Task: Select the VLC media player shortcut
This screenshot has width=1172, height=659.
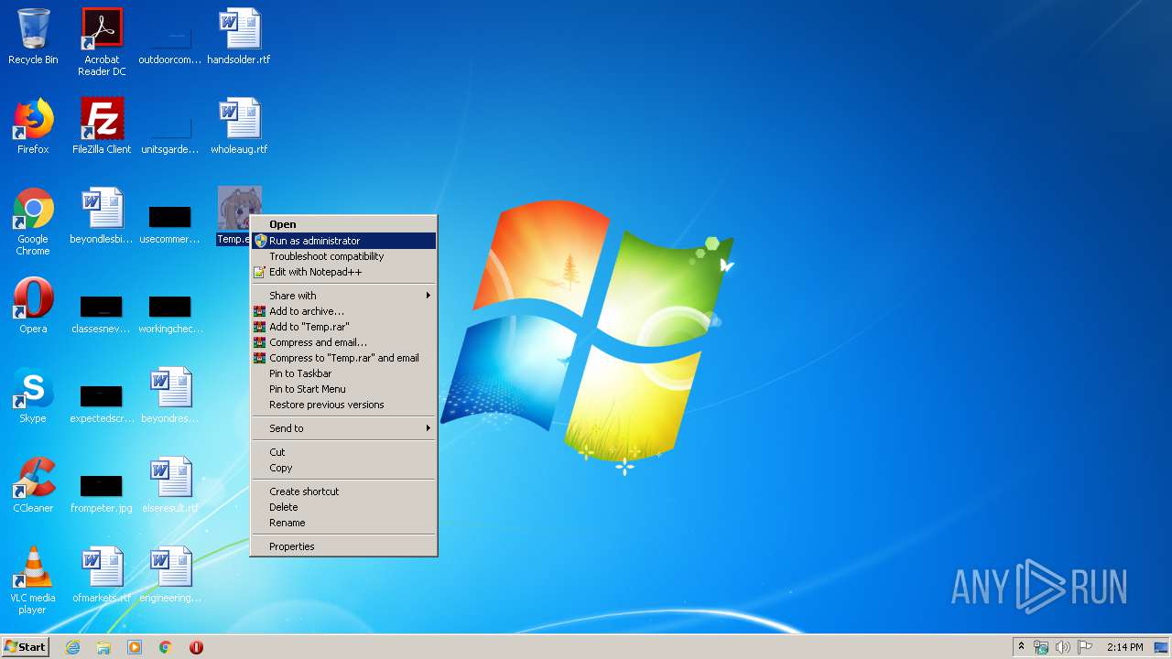Action: click(x=33, y=567)
